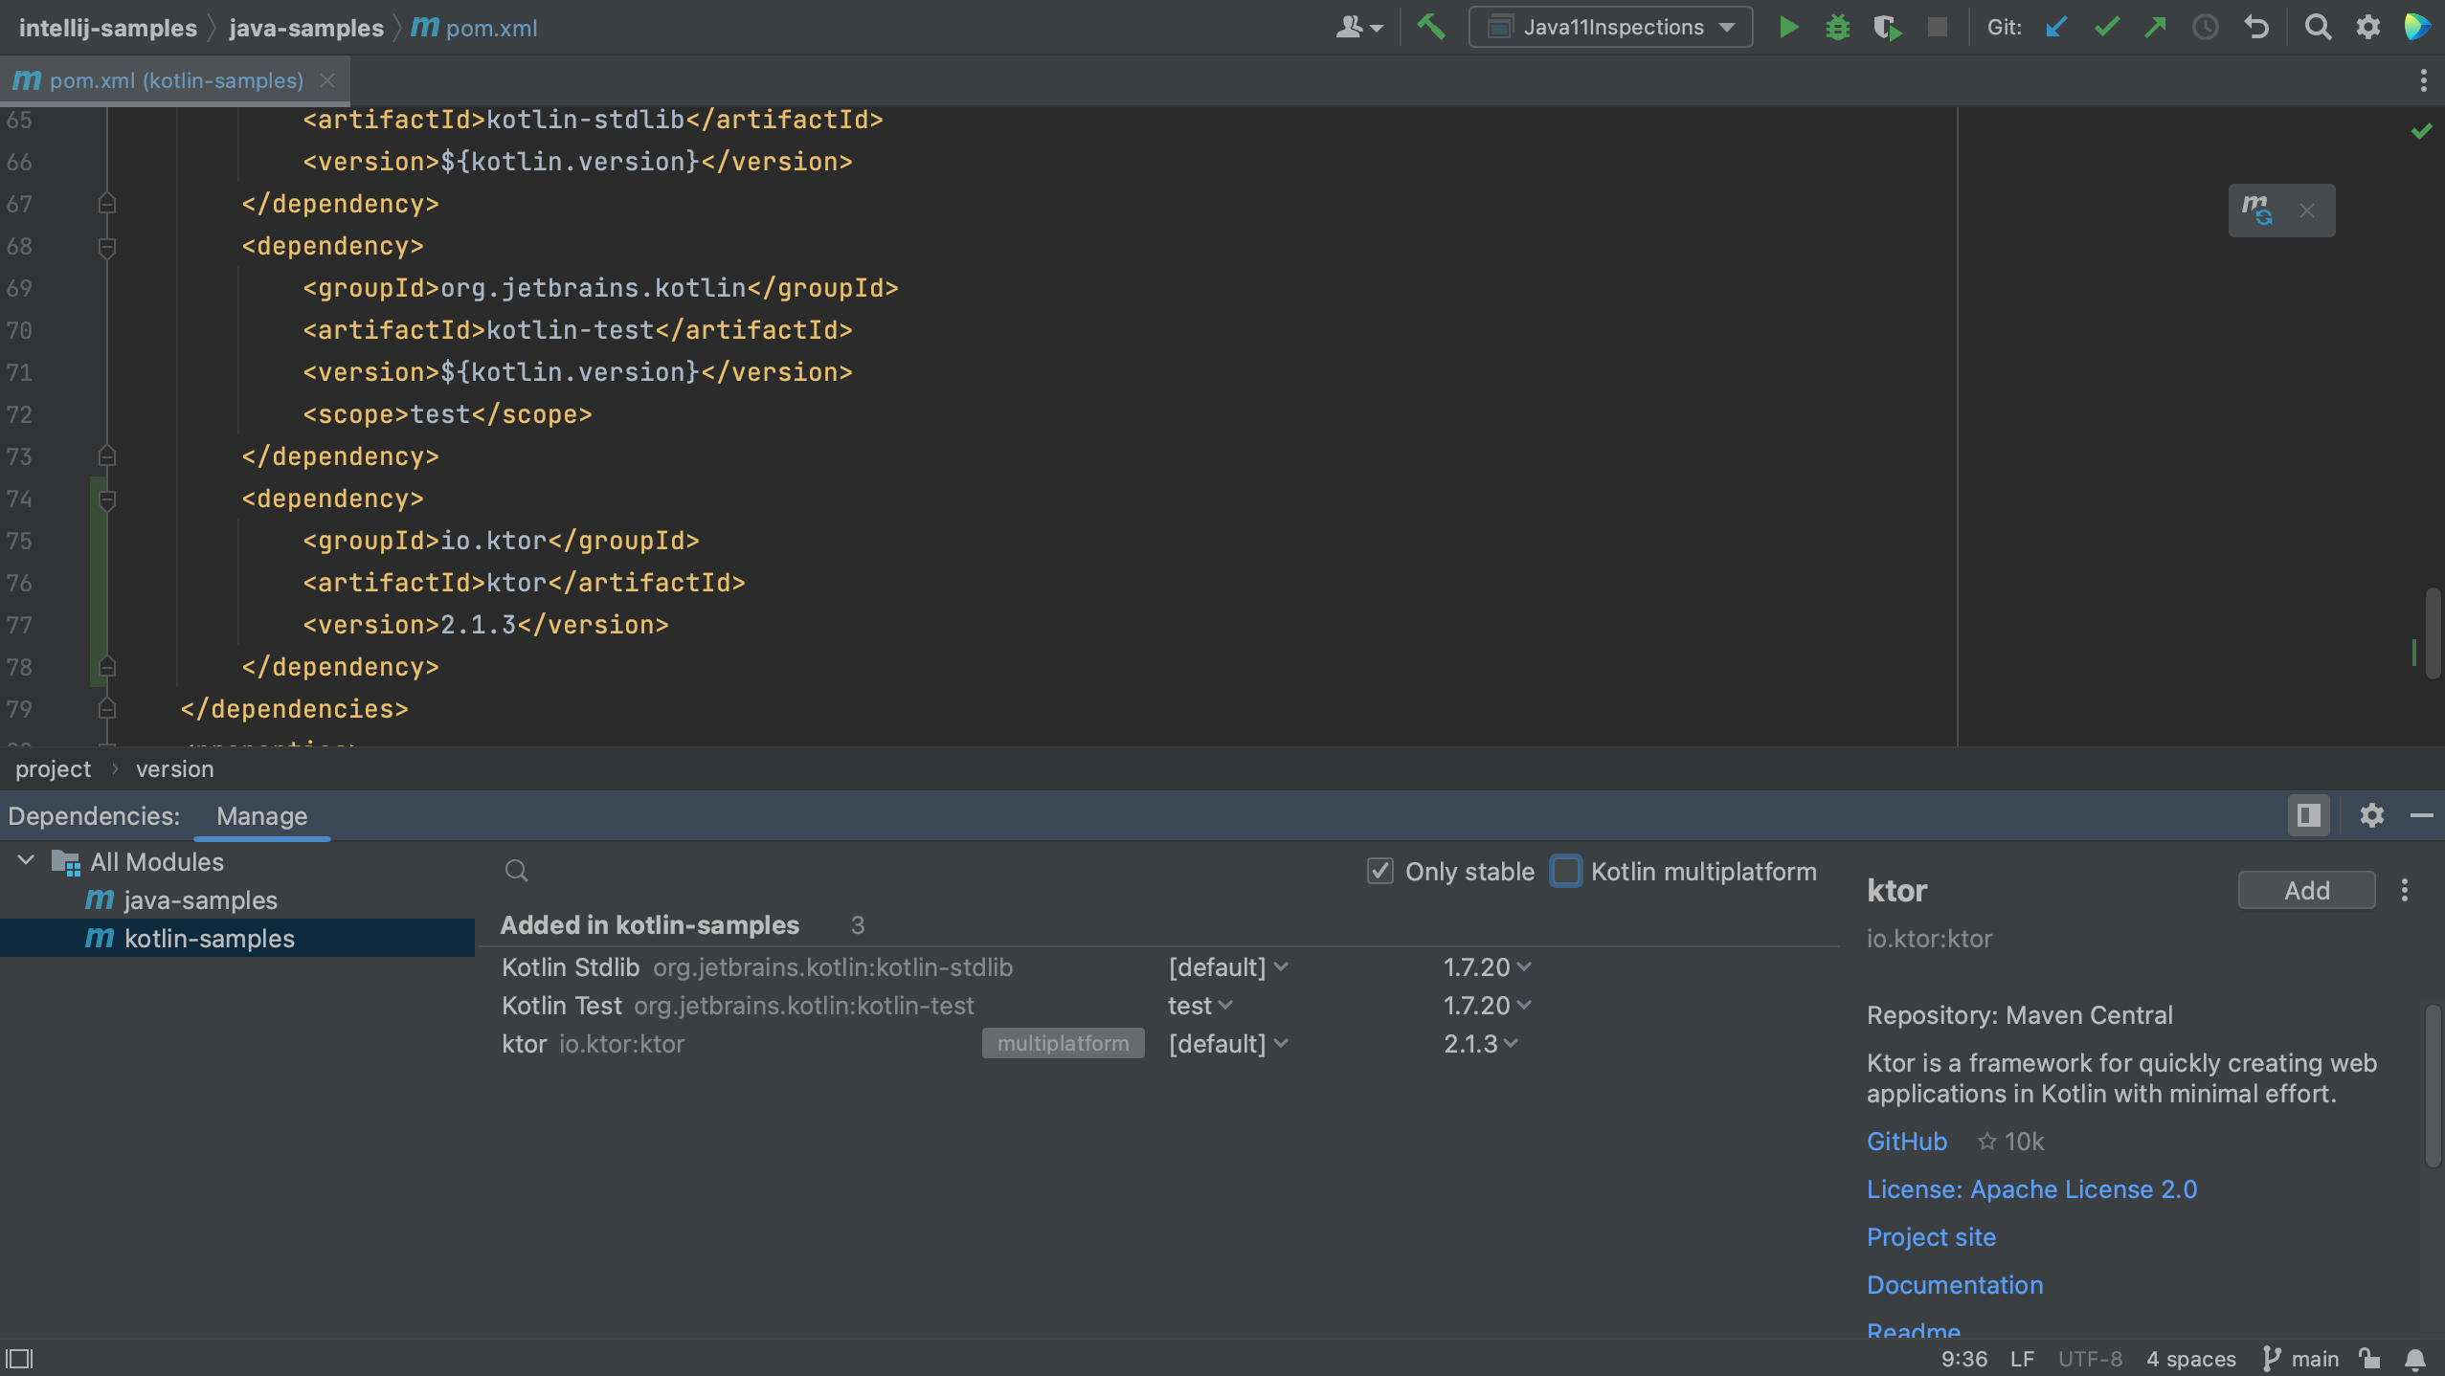Click the tool window quick access icon
Viewport: 2445px width, 1376px height.
click(19, 1359)
